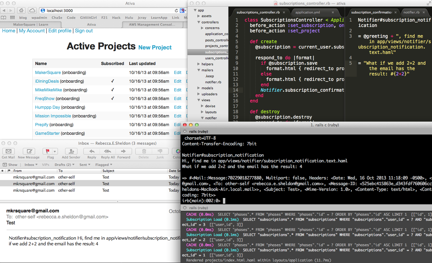Viewport: 432px width, 263px height.
Task: Click the Forward arrow icon in Mail
Action: 124,152
